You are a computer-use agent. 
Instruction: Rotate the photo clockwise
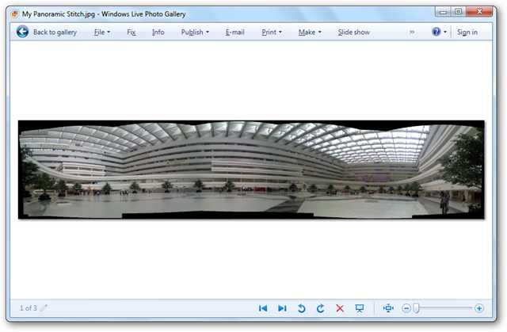tap(321, 308)
